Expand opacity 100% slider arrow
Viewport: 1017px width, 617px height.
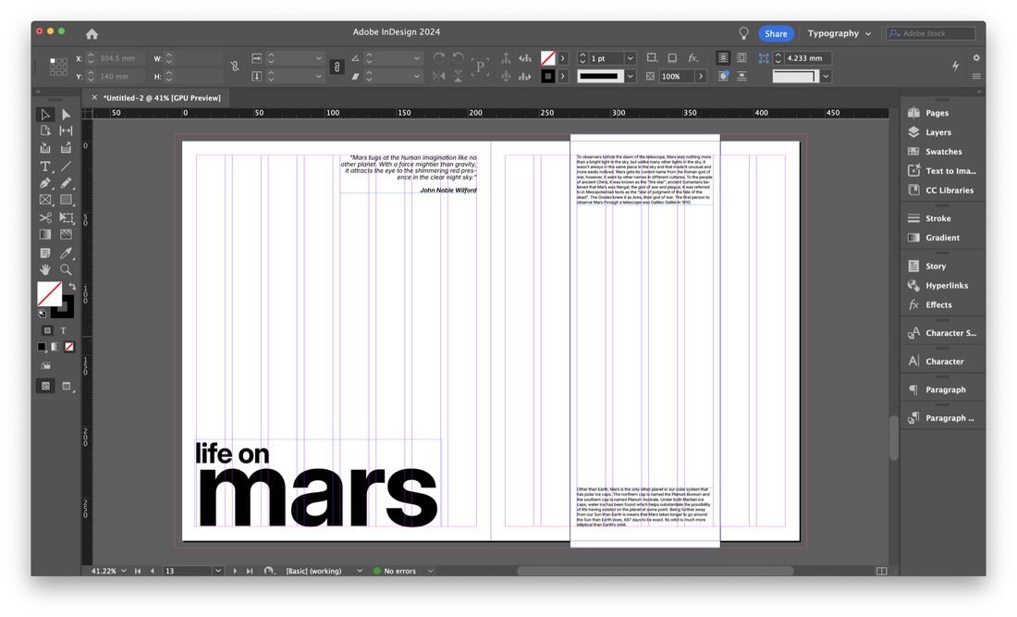[701, 76]
